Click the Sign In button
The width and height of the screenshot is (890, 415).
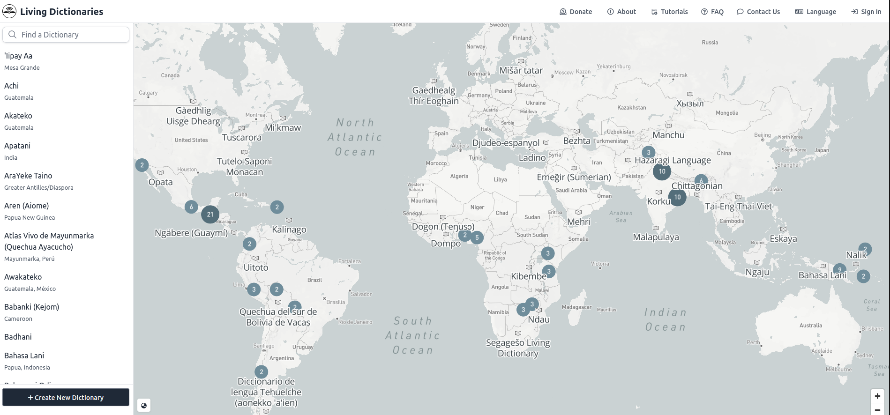[x=866, y=12]
